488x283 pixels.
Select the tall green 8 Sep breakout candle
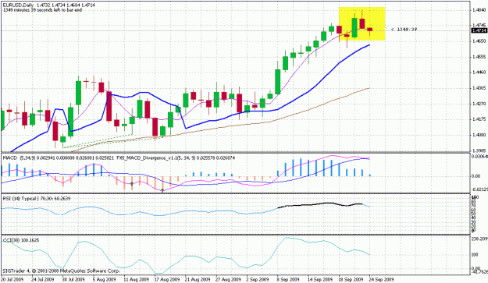(278, 82)
